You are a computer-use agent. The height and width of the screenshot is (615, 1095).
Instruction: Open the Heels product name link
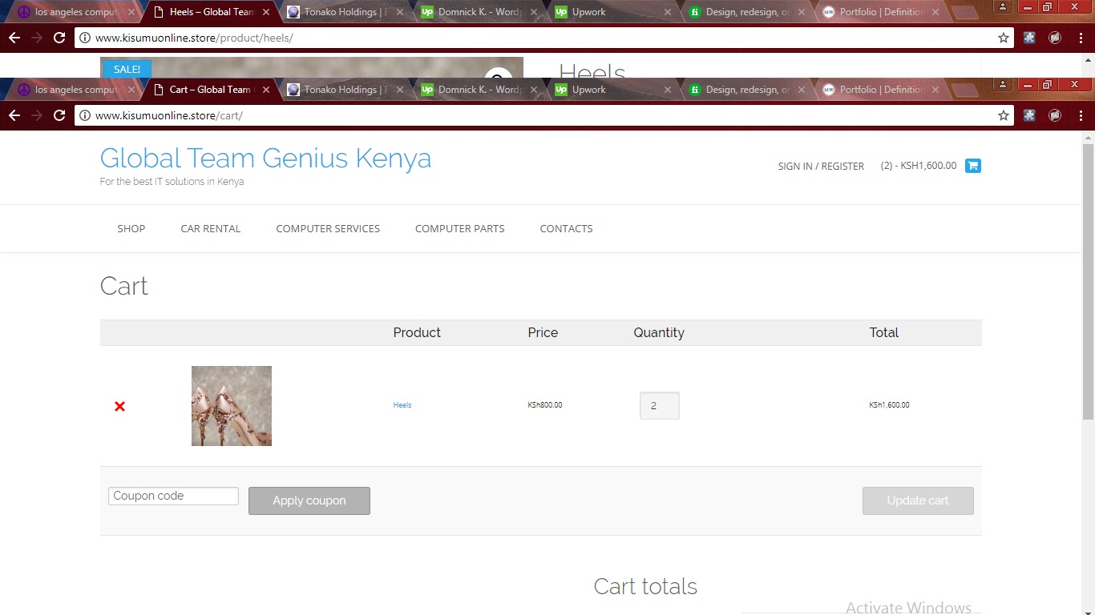[x=402, y=405]
